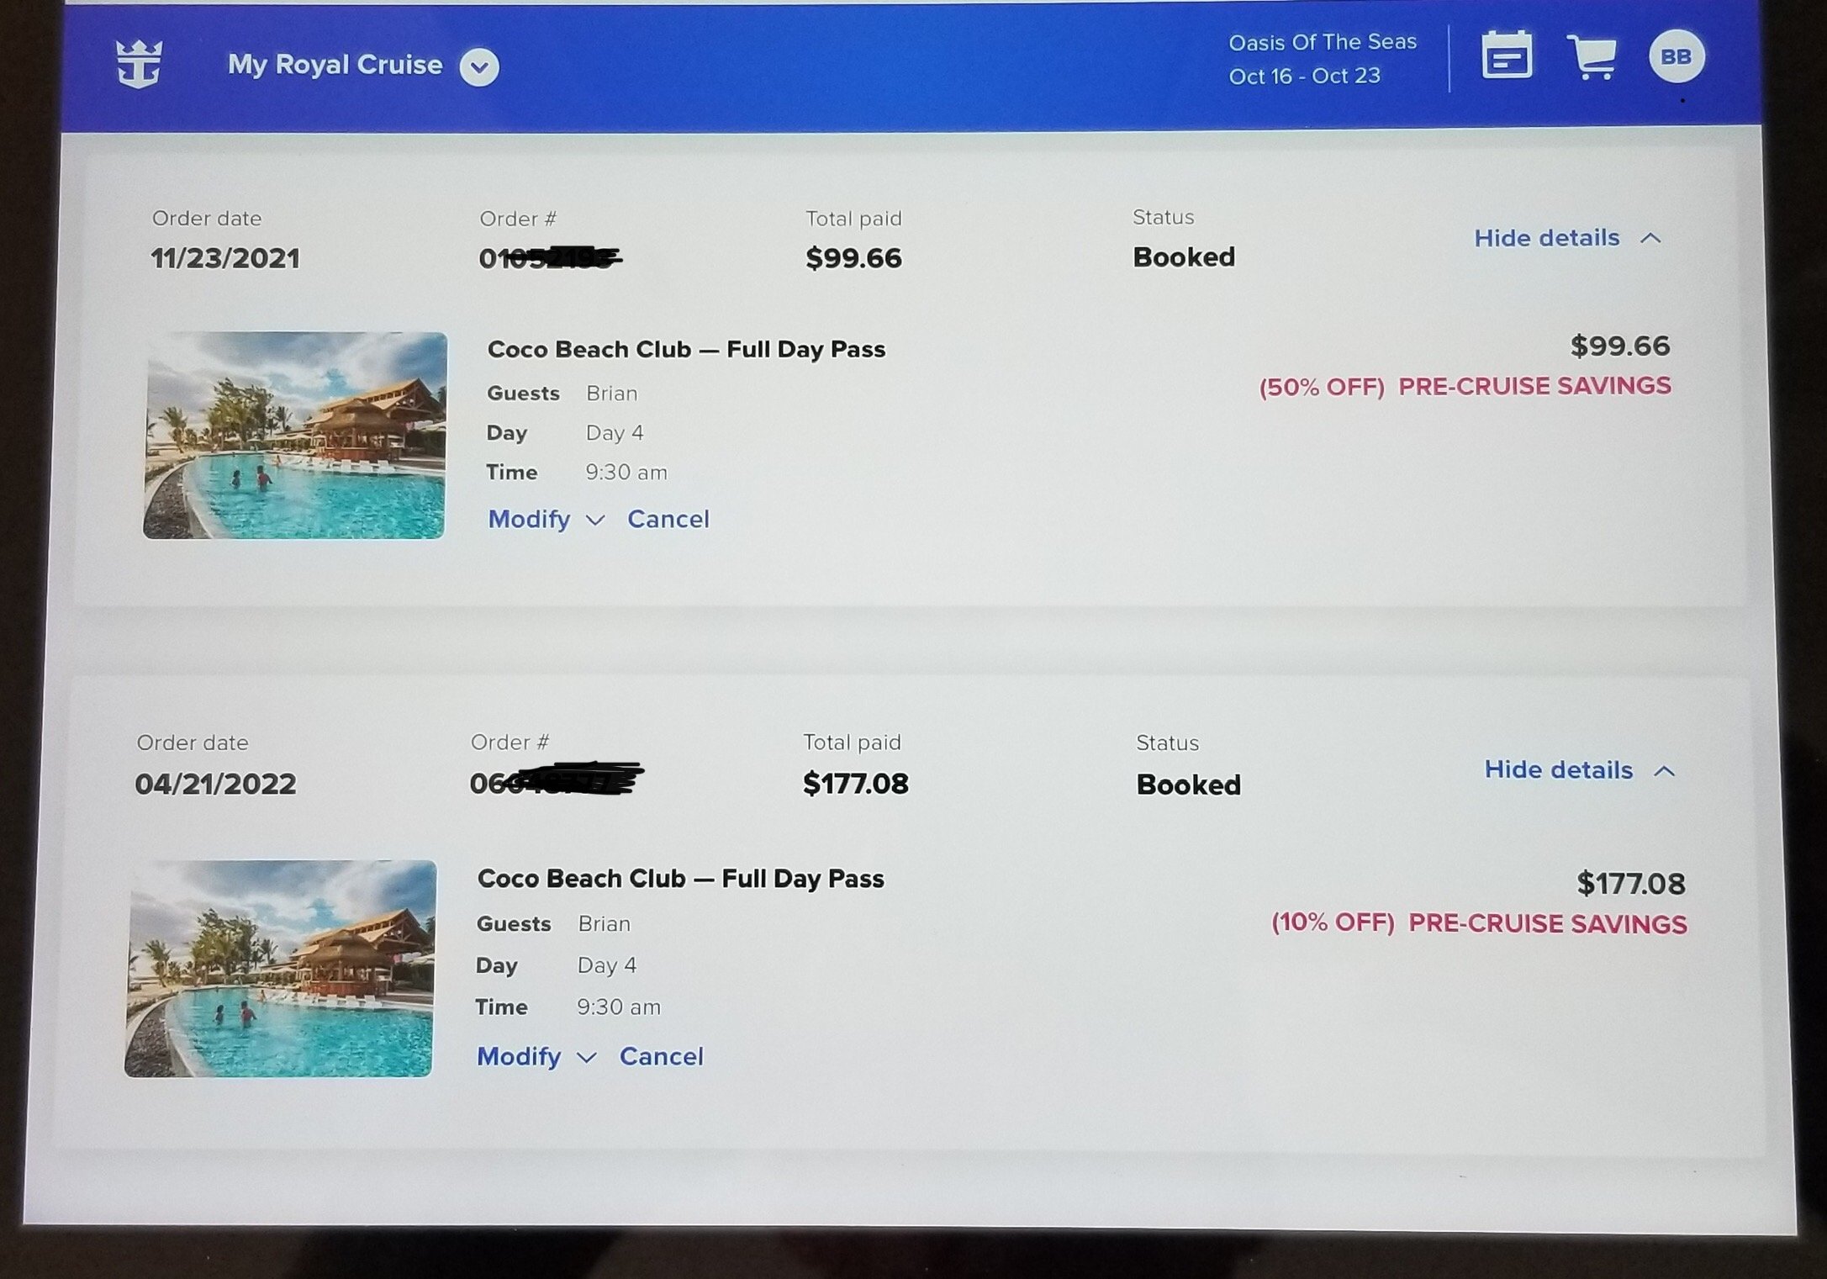Expand Modify options for the $99.66 pass
The image size is (1827, 1279).
point(547,519)
